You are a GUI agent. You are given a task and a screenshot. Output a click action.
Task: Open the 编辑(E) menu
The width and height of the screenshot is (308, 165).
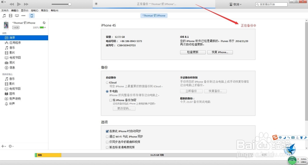(x=15, y=10)
